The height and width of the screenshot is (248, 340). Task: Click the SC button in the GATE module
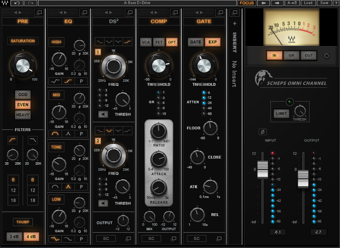[x=197, y=239]
